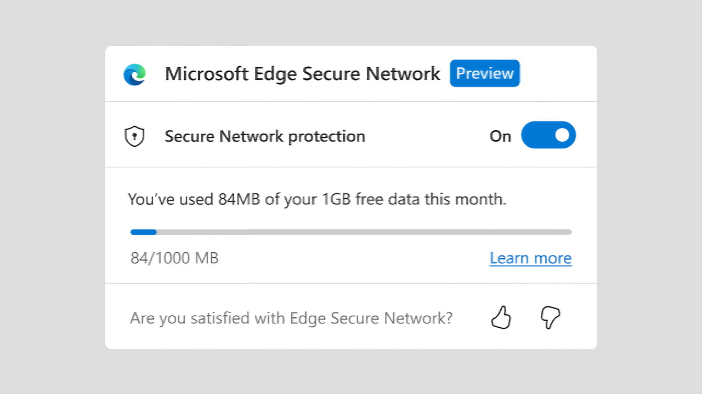Viewport: 702px width, 394px height.
Task: Tap the swirl-shaped Edge browser icon
Action: tap(134, 73)
